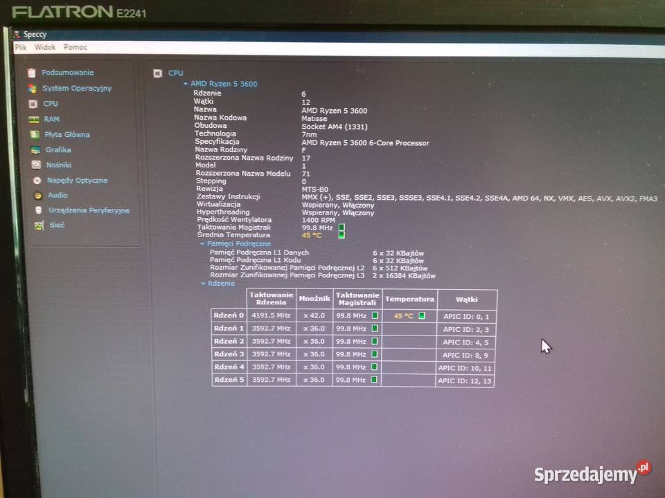Click the Sieć network icon
The width and height of the screenshot is (665, 498).
[x=39, y=225]
